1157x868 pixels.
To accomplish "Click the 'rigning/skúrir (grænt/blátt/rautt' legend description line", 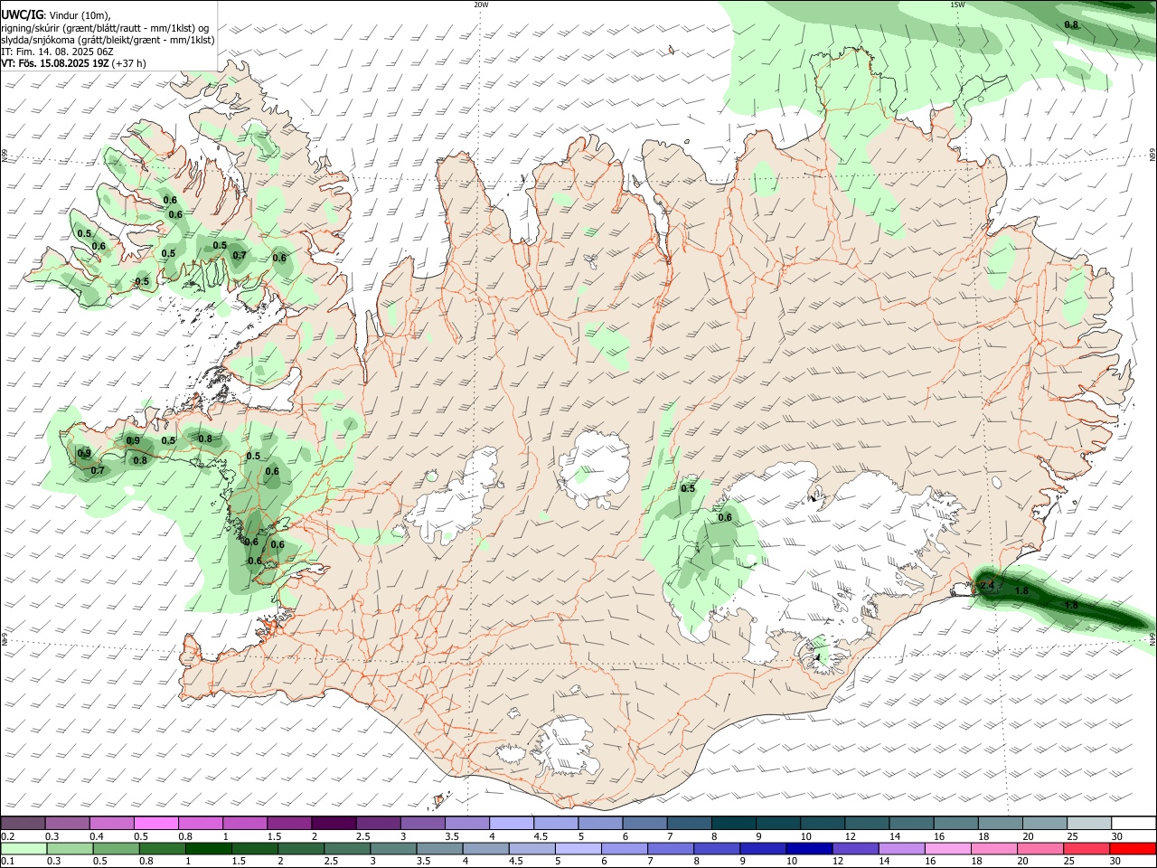I will pyautogui.click(x=103, y=28).
